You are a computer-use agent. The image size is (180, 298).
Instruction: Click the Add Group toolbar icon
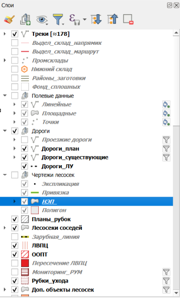pos(25,19)
